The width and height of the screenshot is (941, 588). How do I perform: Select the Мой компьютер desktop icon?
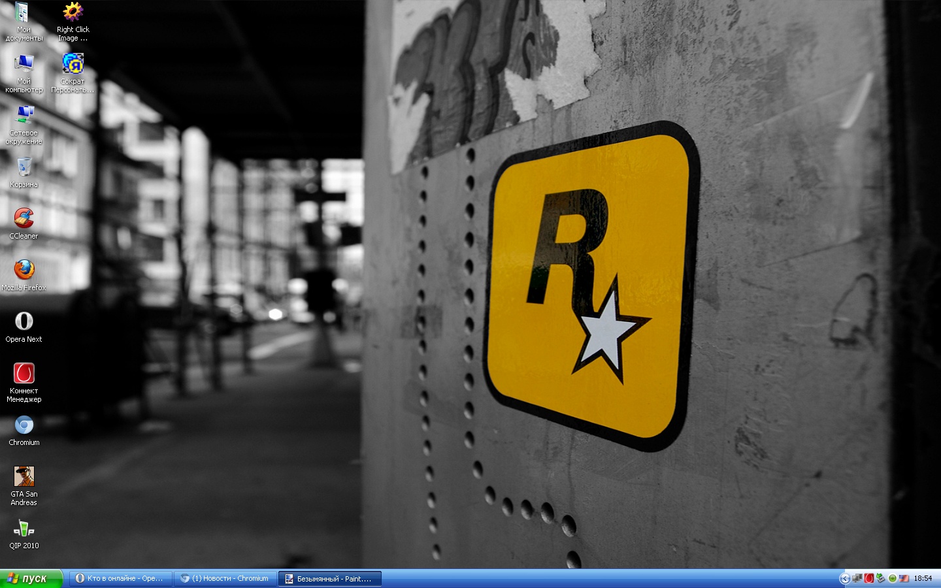pyautogui.click(x=24, y=73)
